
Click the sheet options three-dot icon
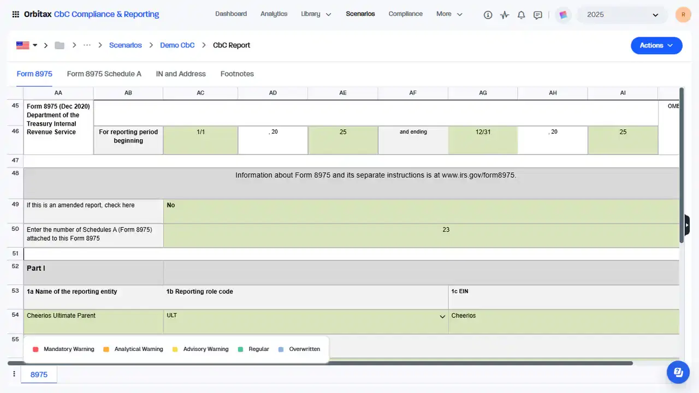click(x=14, y=374)
